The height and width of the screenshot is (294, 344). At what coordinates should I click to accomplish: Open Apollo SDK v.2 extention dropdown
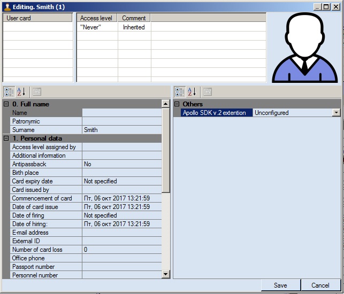pyautogui.click(x=336, y=113)
